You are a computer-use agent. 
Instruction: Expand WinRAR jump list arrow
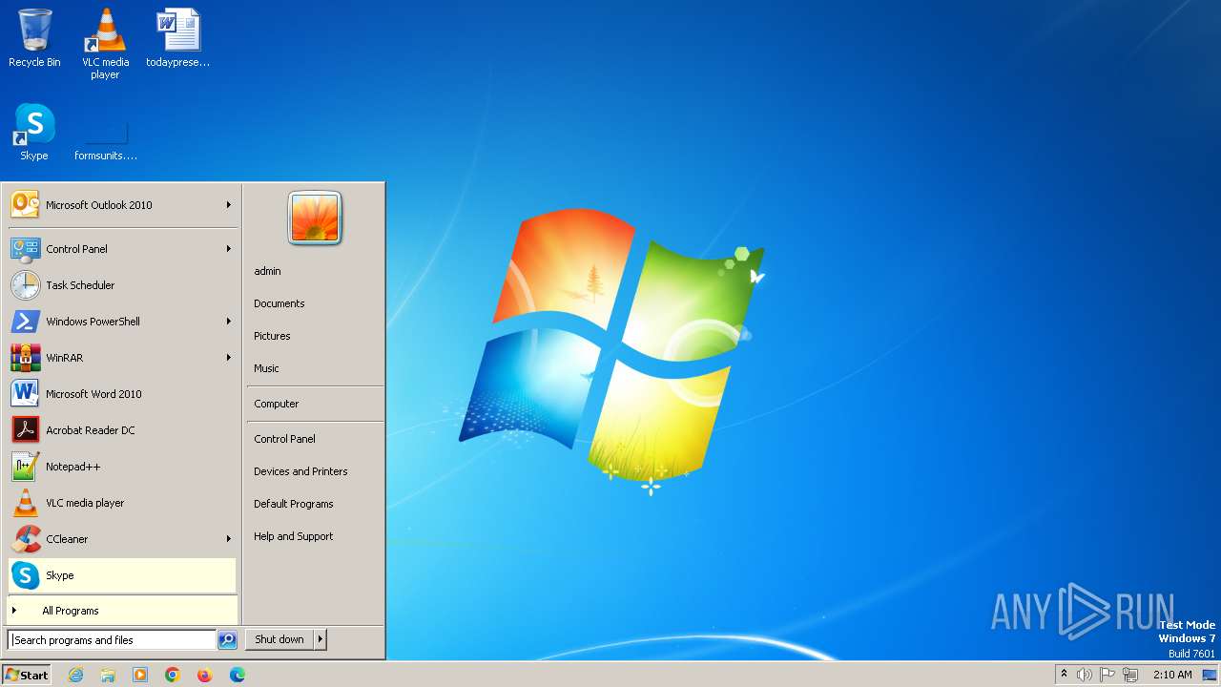pos(229,358)
